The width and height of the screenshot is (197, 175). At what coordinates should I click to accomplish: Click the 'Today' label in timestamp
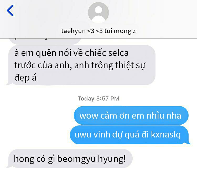(86, 99)
